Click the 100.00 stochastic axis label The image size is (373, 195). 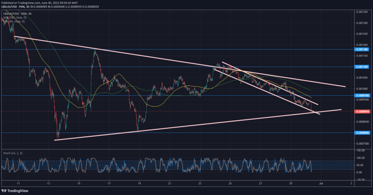361,158
